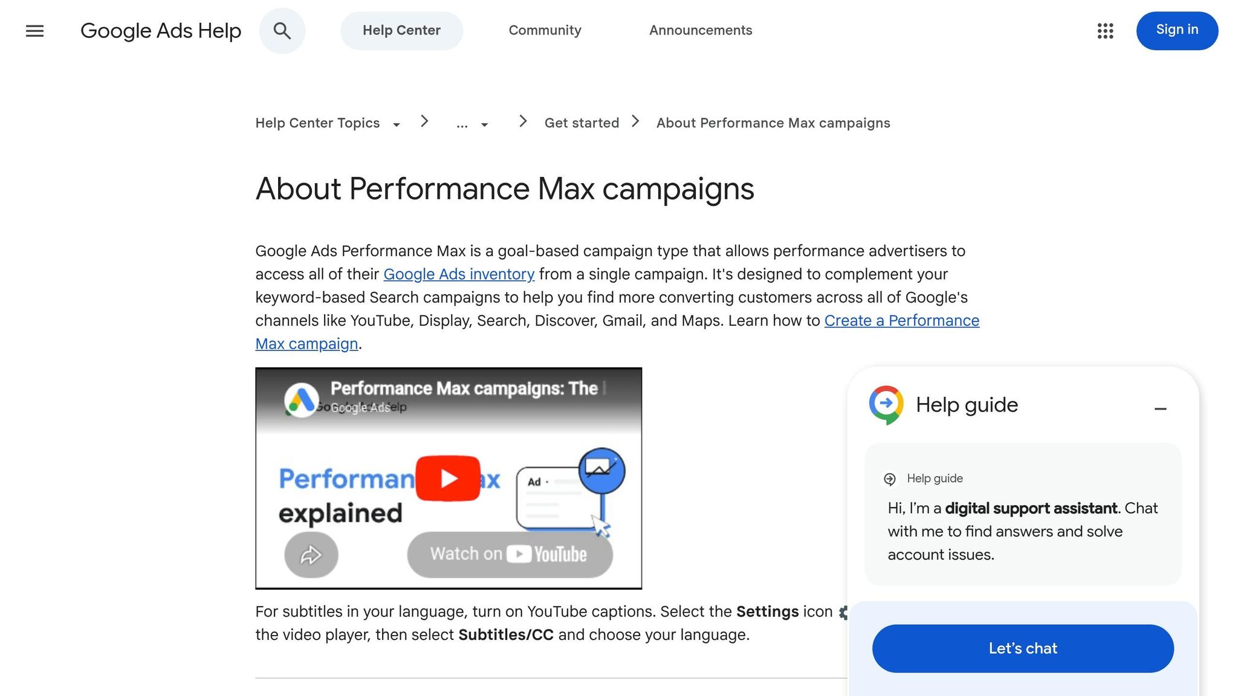The width and height of the screenshot is (1238, 696).
Task: Click the digital support assistant message
Action: coord(1023,531)
